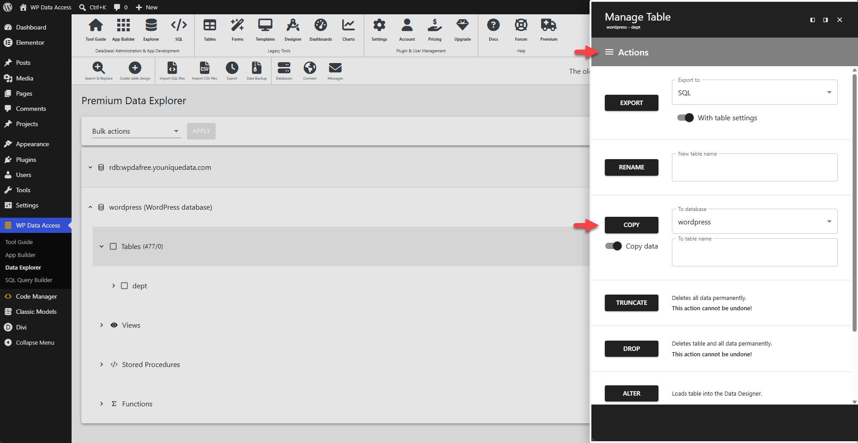Screen dimensions: 858x443
Task: Open the App Builder grid icon
Action: click(123, 25)
